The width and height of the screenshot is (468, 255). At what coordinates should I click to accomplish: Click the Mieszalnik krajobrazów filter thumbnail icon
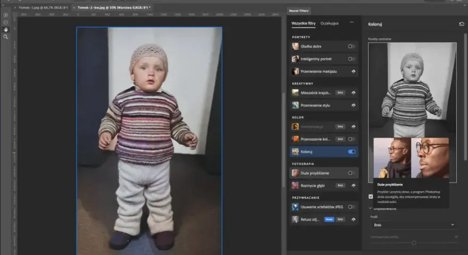(295, 93)
